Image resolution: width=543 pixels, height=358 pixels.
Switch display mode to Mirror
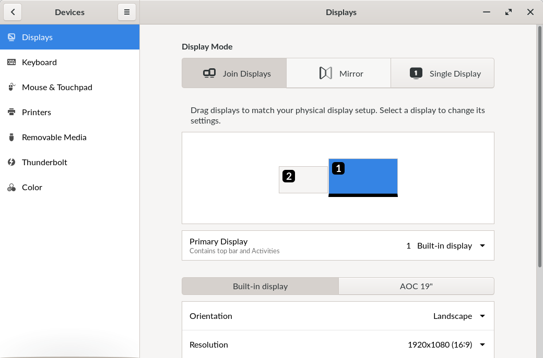click(339, 73)
